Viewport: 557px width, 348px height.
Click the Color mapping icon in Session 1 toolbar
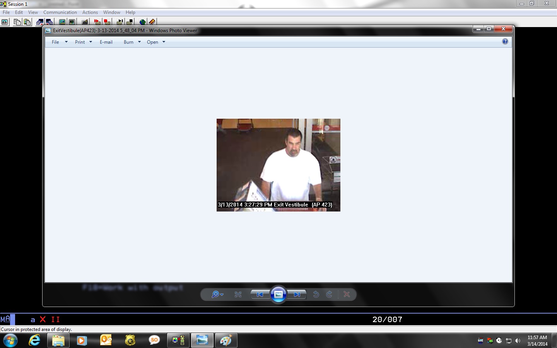click(x=72, y=22)
